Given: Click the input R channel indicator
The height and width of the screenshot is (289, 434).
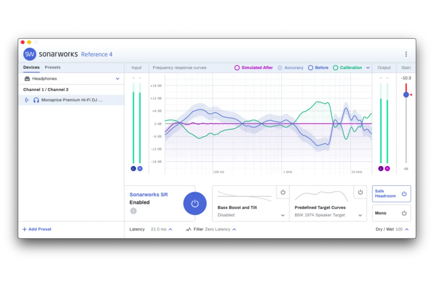Looking at the screenshot, I should [140, 168].
